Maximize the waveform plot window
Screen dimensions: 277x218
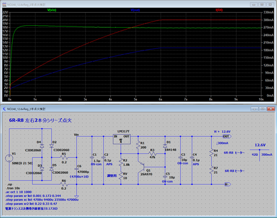coord(262,4)
